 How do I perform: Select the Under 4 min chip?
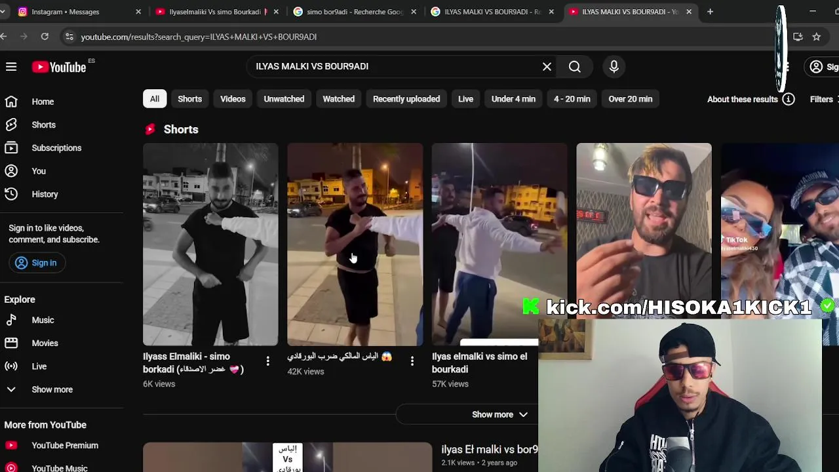click(513, 99)
